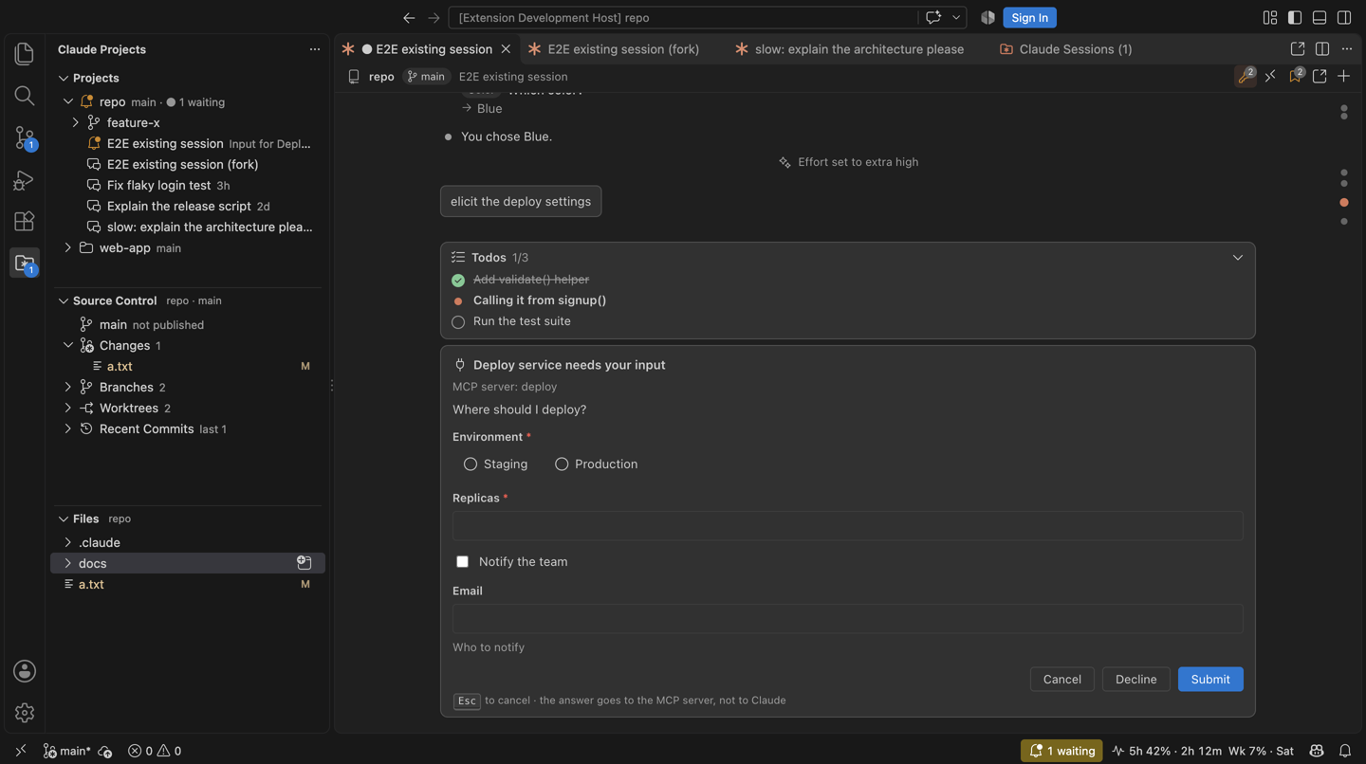Toggle the secondary sidebar from the title bar
The height and width of the screenshot is (764, 1366).
click(1344, 18)
